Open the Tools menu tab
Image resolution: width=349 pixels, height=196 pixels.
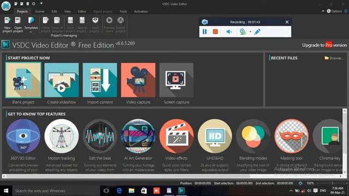[x=123, y=11]
